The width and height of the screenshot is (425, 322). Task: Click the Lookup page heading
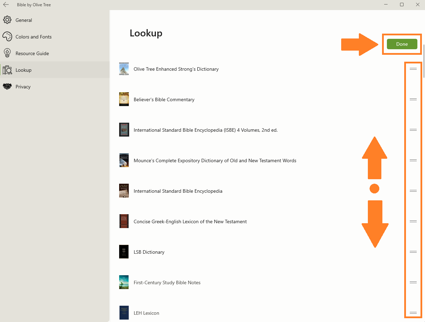point(146,33)
